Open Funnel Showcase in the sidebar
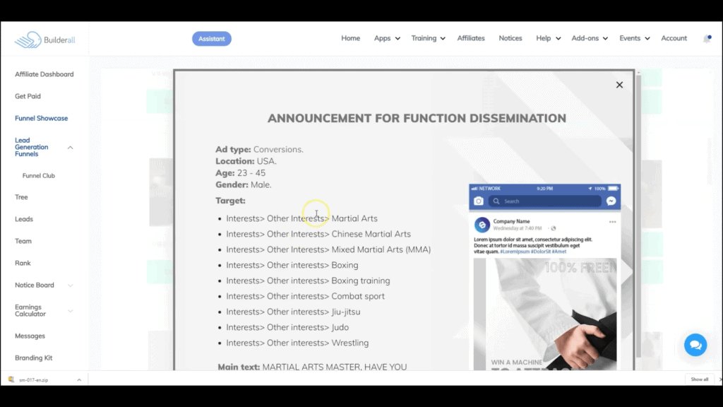 [x=42, y=118]
